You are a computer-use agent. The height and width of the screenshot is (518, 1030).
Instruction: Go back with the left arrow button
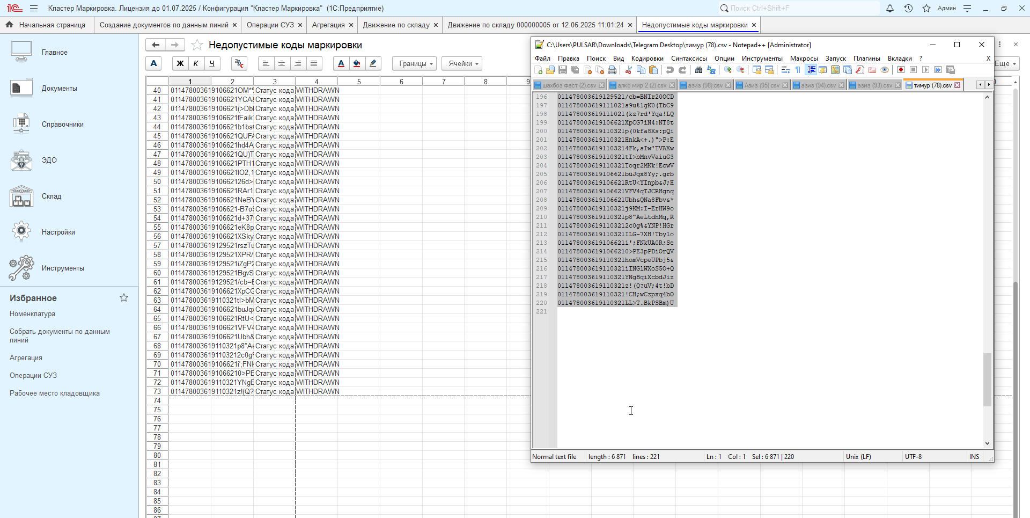[x=156, y=45]
